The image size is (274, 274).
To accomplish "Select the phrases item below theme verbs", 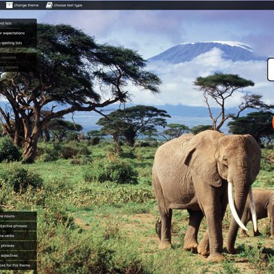I will tap(18, 246).
